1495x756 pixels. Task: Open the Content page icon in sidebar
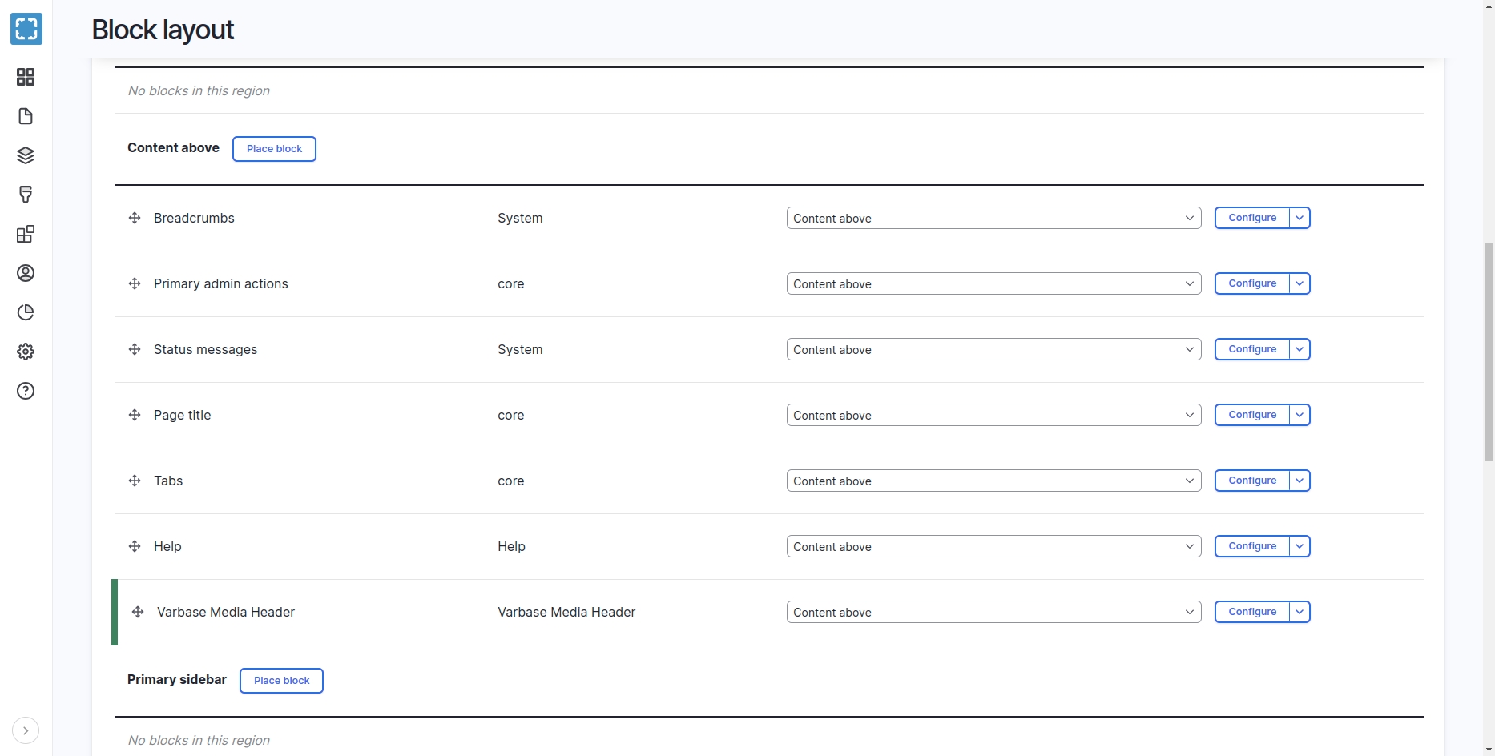click(x=26, y=116)
